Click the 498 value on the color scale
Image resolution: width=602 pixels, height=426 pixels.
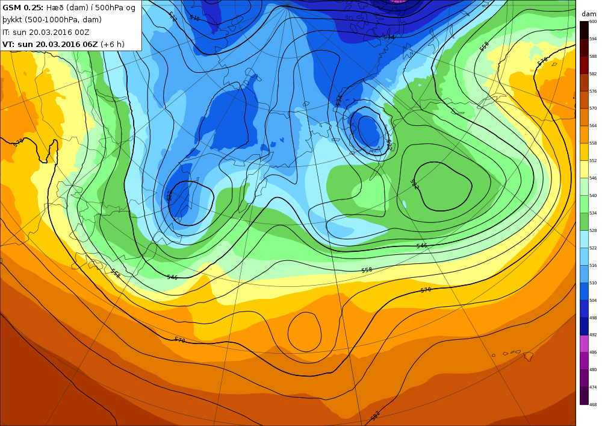click(593, 318)
